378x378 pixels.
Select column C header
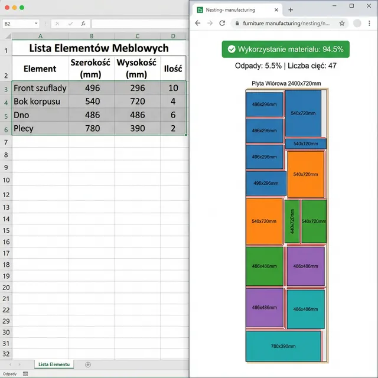pos(138,36)
